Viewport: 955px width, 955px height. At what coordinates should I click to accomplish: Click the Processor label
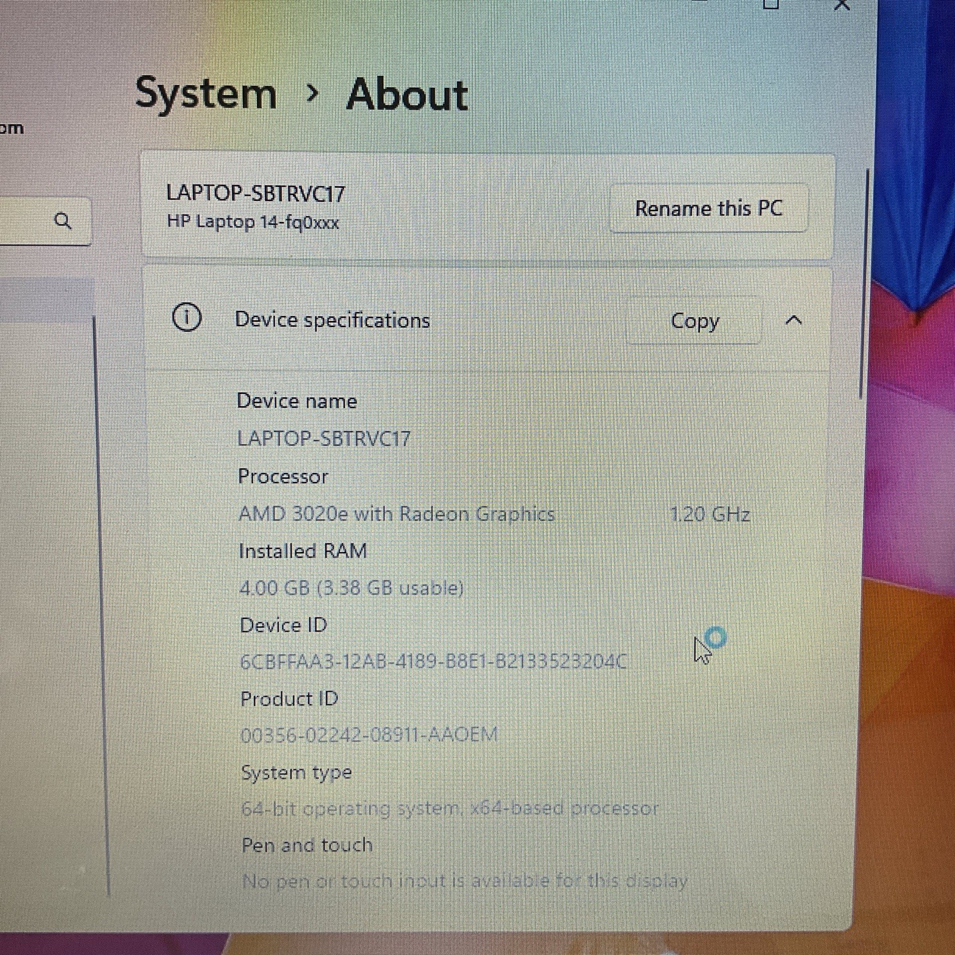[283, 476]
